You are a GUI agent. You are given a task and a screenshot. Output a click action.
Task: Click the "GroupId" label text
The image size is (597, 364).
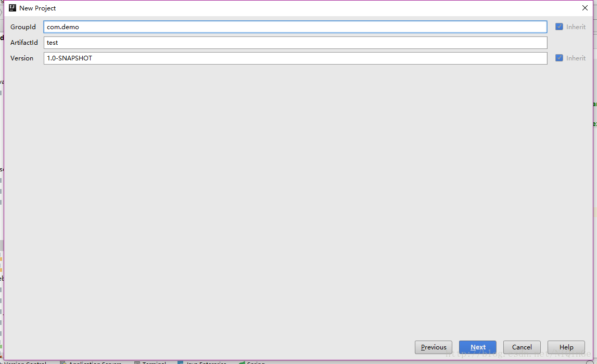[x=23, y=27]
